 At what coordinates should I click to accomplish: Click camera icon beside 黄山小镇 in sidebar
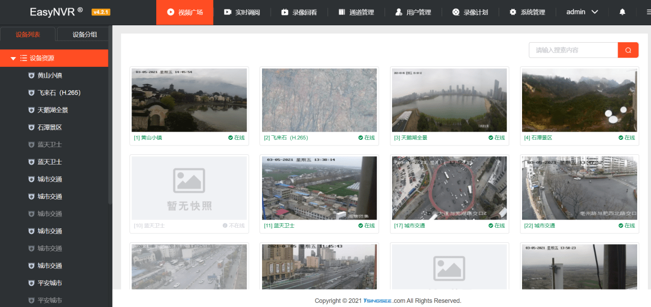click(x=31, y=76)
